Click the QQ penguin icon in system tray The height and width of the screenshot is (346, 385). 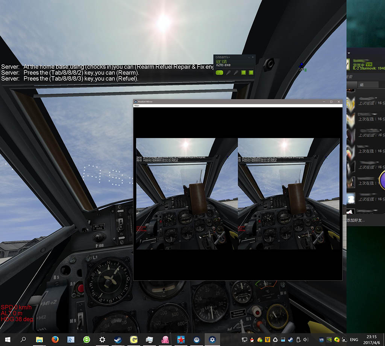[252, 340]
